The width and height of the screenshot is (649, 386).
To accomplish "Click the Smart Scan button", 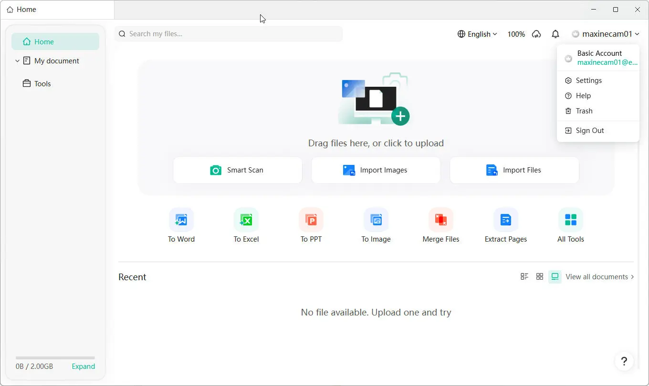I will (238, 170).
